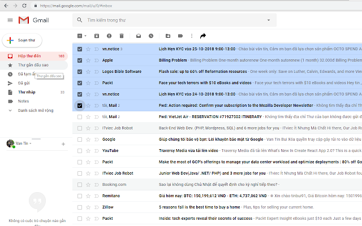Viewport: 362px width, 226px height.
Task: Uncheck the Mozilla Developer Newsletter email
Action: pos(80,106)
